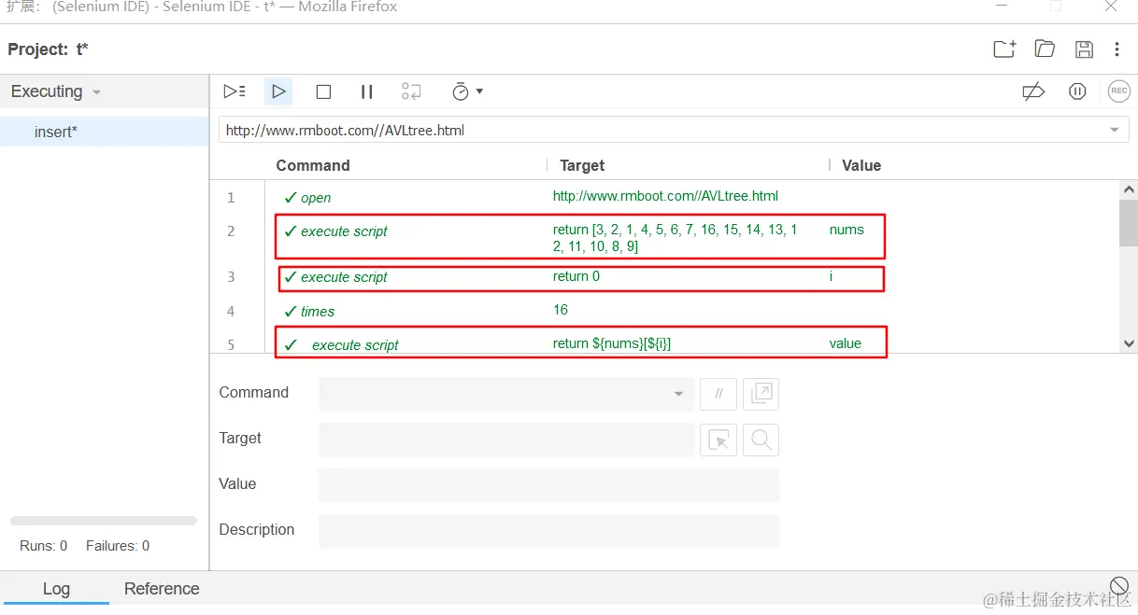Stop test execution
The image size is (1138, 615).
click(323, 91)
